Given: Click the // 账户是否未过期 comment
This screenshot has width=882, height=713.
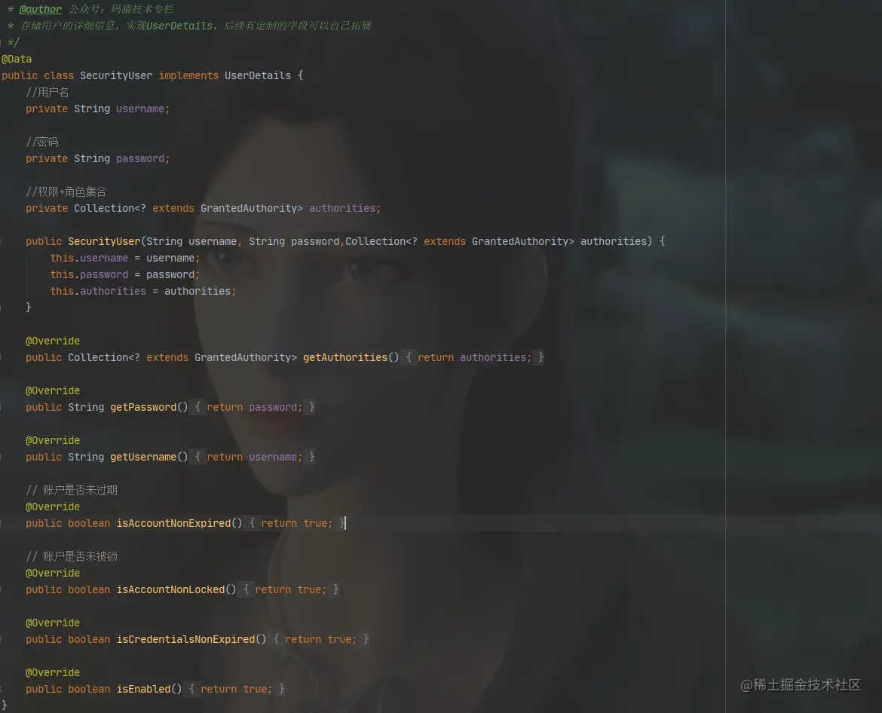Looking at the screenshot, I should [x=72, y=491].
